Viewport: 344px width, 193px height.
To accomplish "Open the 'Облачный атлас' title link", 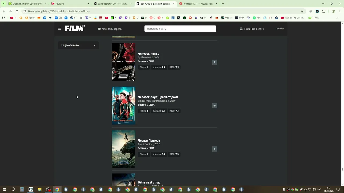I will click(x=149, y=183).
